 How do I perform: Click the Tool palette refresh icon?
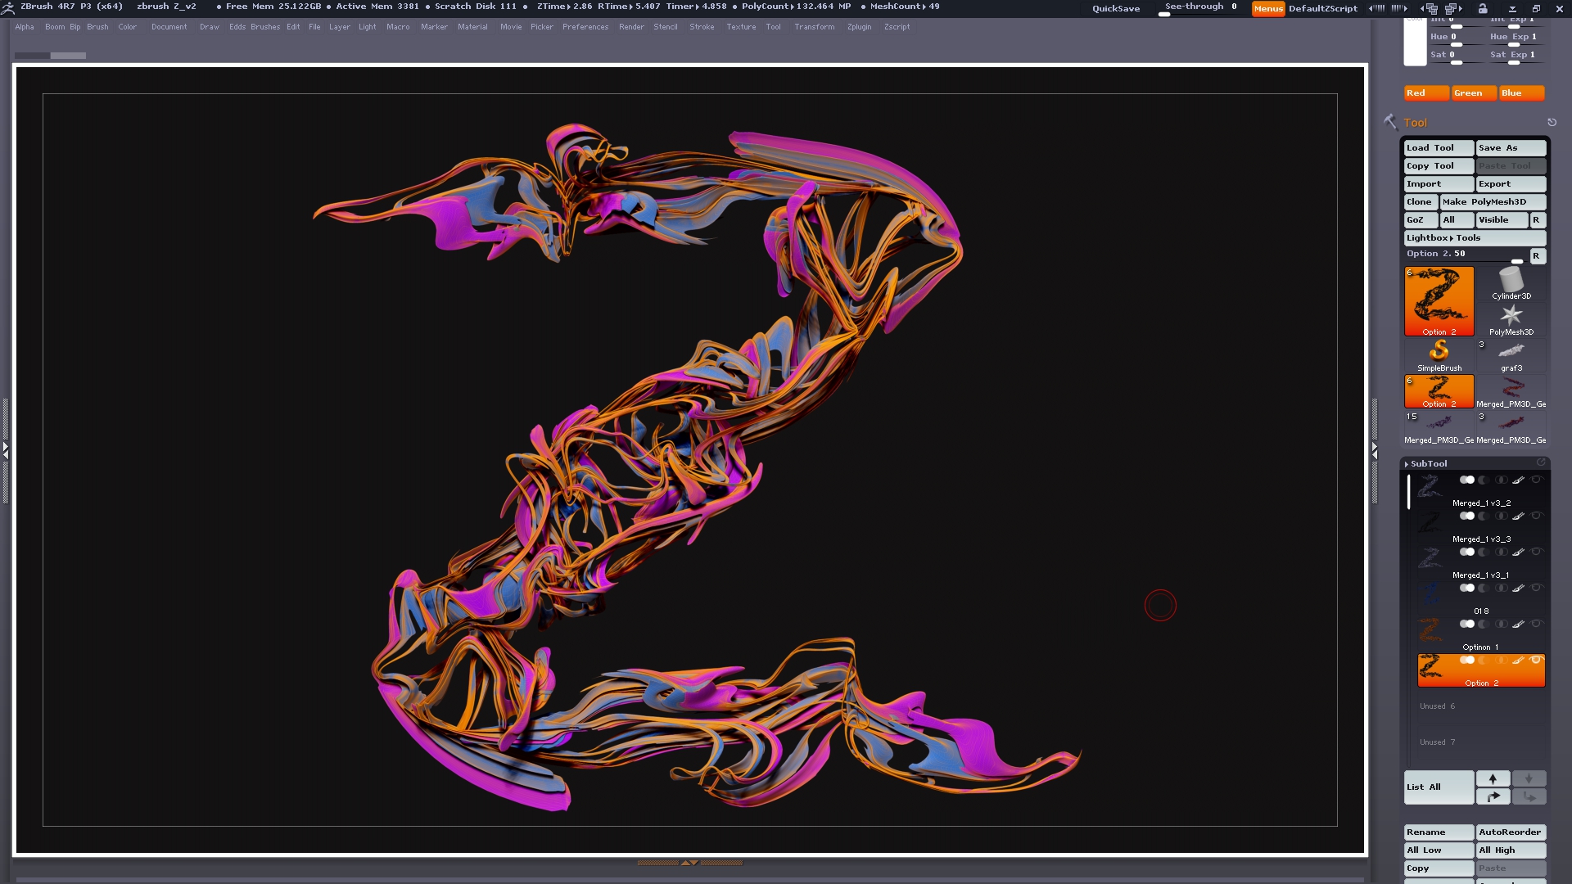(x=1552, y=122)
